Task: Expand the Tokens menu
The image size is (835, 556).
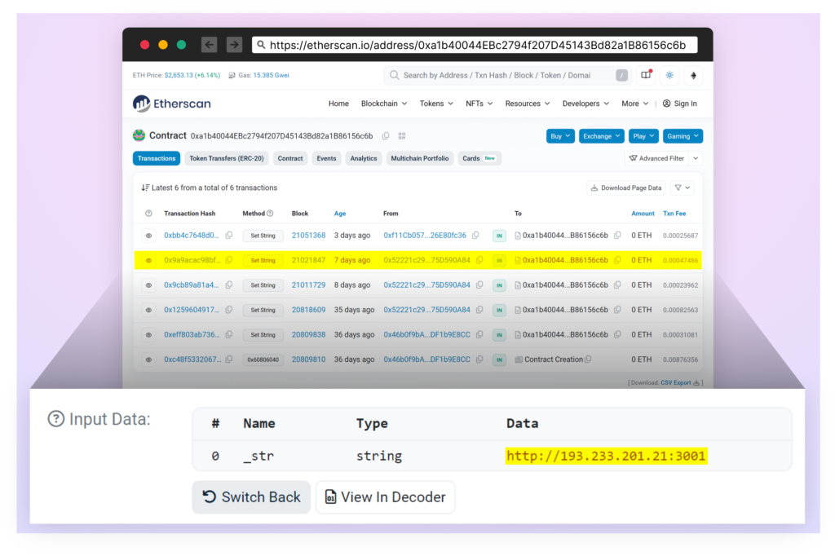Action: (436, 104)
